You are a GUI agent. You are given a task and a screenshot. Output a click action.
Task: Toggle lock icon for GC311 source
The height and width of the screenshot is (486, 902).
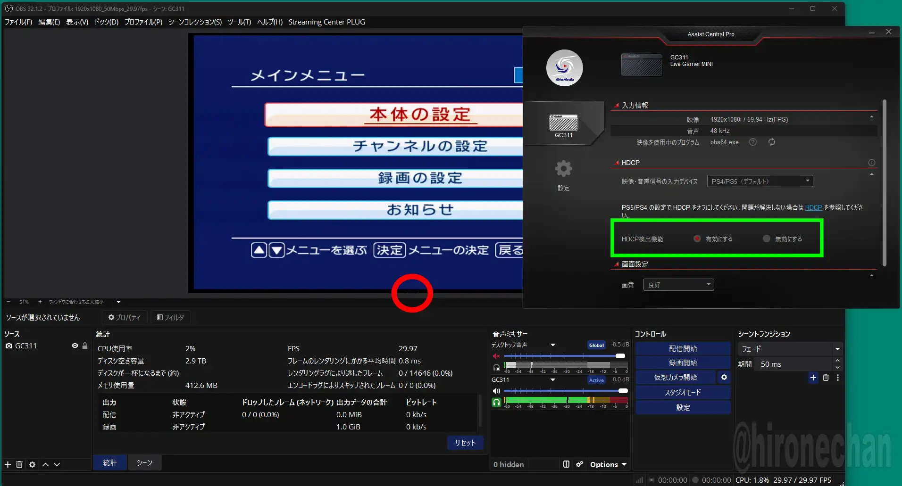click(x=85, y=346)
